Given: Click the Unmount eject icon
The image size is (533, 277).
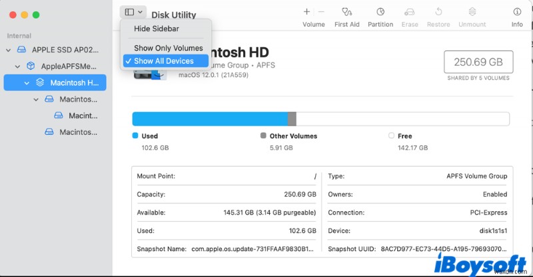Looking at the screenshot, I should coord(472,12).
